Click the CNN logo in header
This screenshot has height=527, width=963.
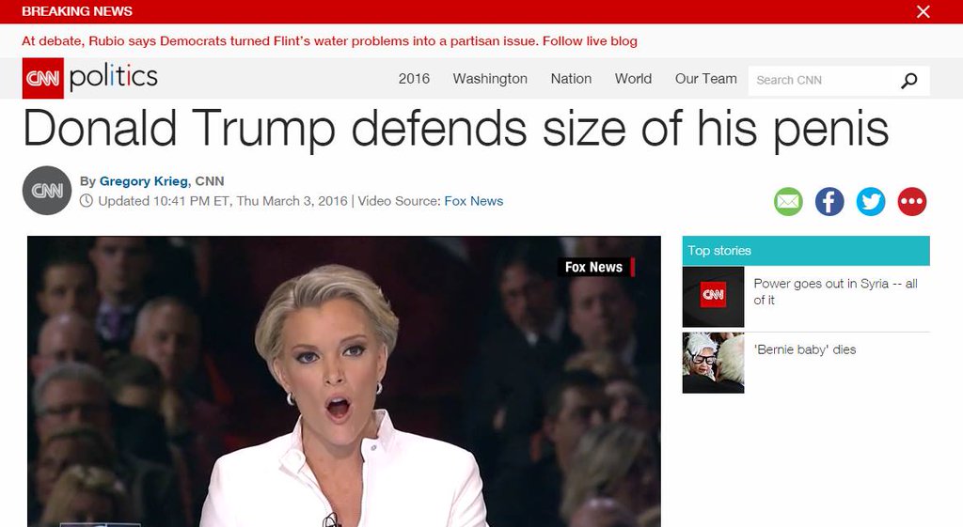coord(43,78)
